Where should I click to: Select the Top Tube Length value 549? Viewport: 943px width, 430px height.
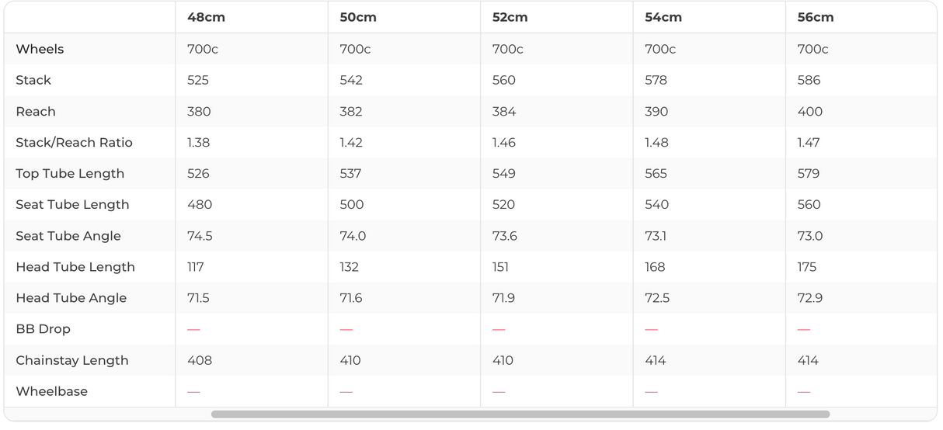[504, 173]
